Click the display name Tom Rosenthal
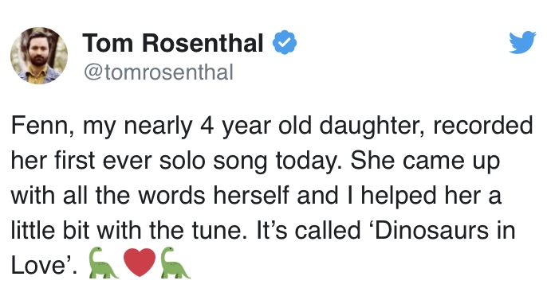 pyautogui.click(x=173, y=43)
